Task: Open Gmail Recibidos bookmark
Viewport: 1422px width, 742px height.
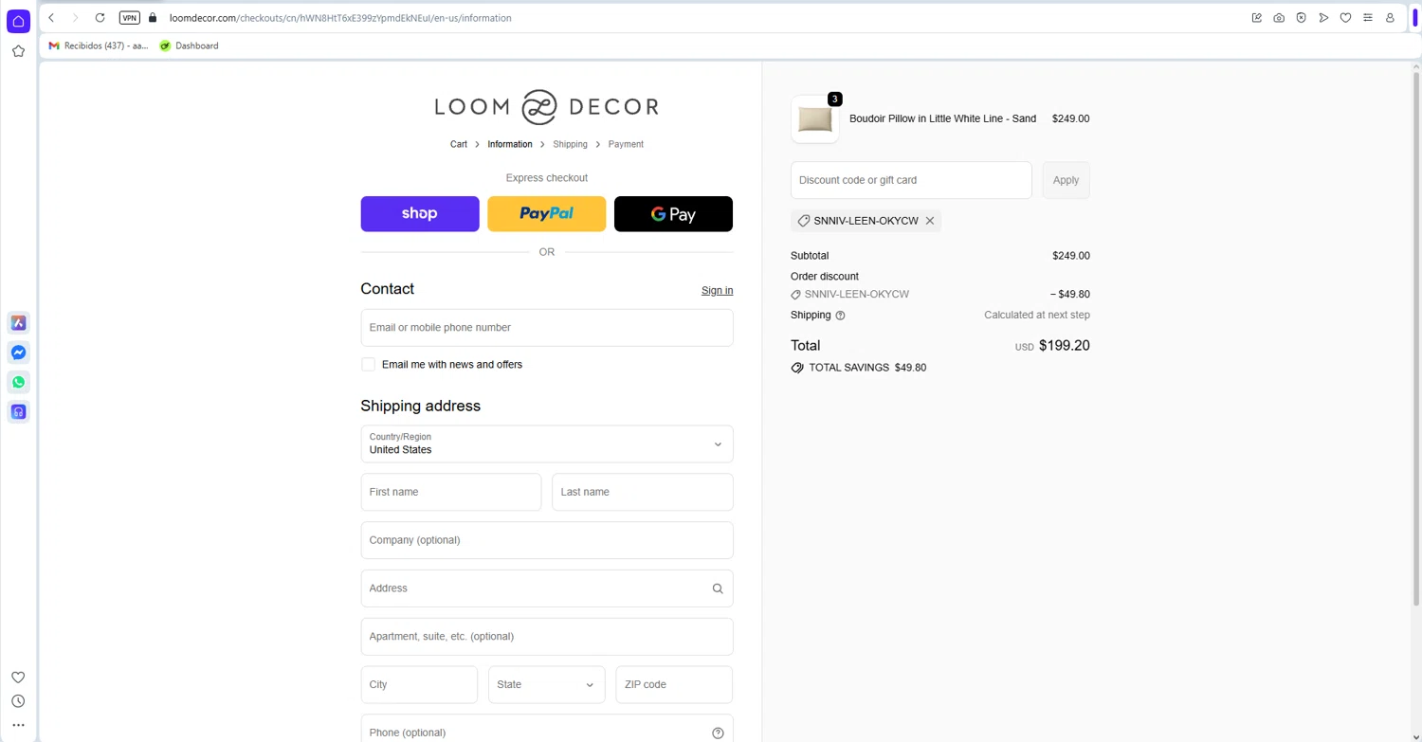Action: (x=99, y=45)
